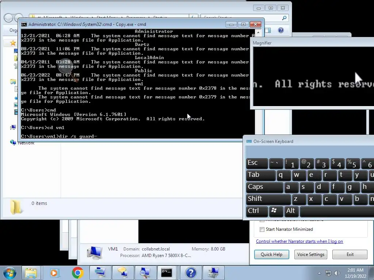This screenshot has height=280, width=374.
Task: Enable Start Narrator Minimized checkbox
Action: point(262,229)
